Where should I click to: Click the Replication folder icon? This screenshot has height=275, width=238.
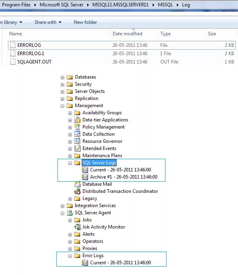pyautogui.click(x=69, y=98)
